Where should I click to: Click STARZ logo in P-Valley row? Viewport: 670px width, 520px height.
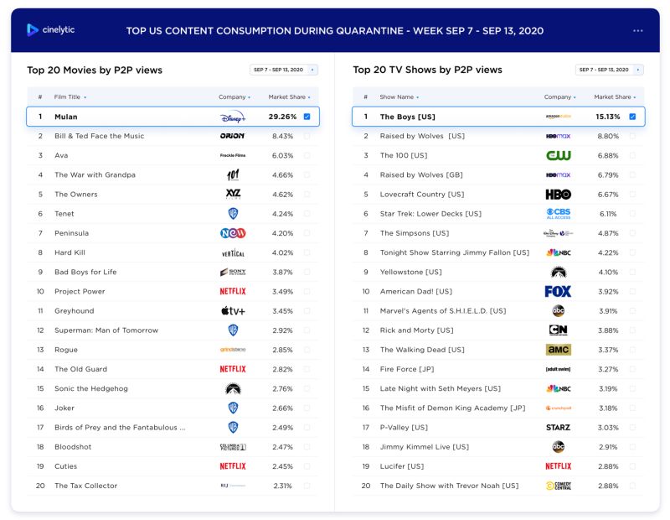[x=558, y=427]
